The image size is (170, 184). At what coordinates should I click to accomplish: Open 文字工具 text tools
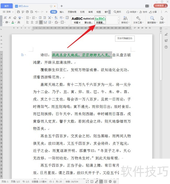[138, 20]
